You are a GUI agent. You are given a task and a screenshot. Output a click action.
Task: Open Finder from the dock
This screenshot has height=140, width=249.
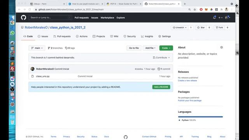pos(12,17)
